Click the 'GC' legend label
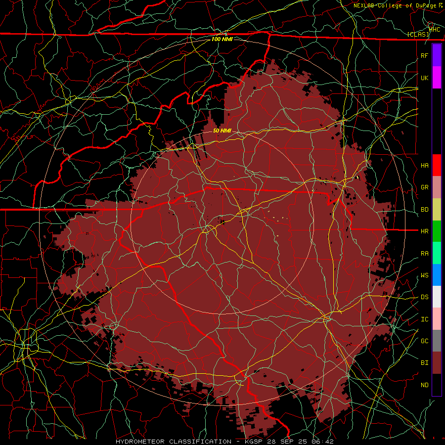The height and width of the screenshot is (445, 445). [x=424, y=341]
